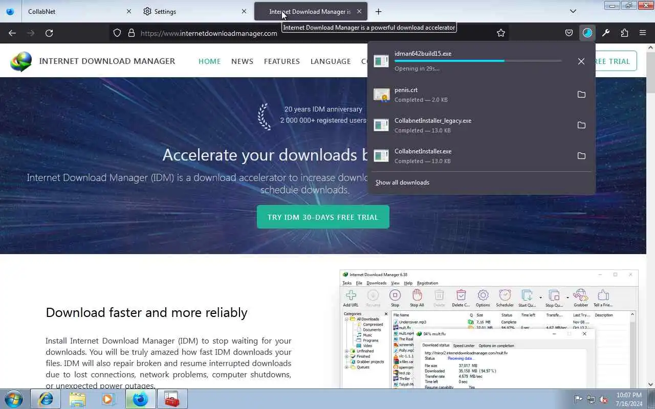Open the LANGUAGE menu item

(x=331, y=61)
